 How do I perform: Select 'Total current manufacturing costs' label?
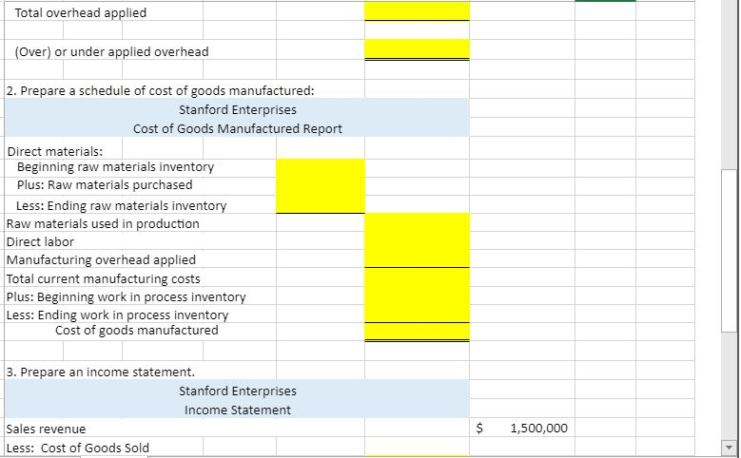point(103,279)
